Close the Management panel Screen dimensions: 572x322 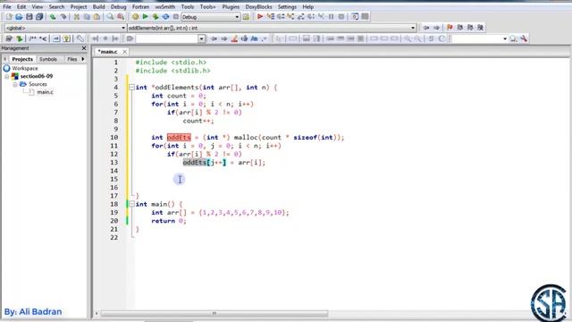[84, 48]
